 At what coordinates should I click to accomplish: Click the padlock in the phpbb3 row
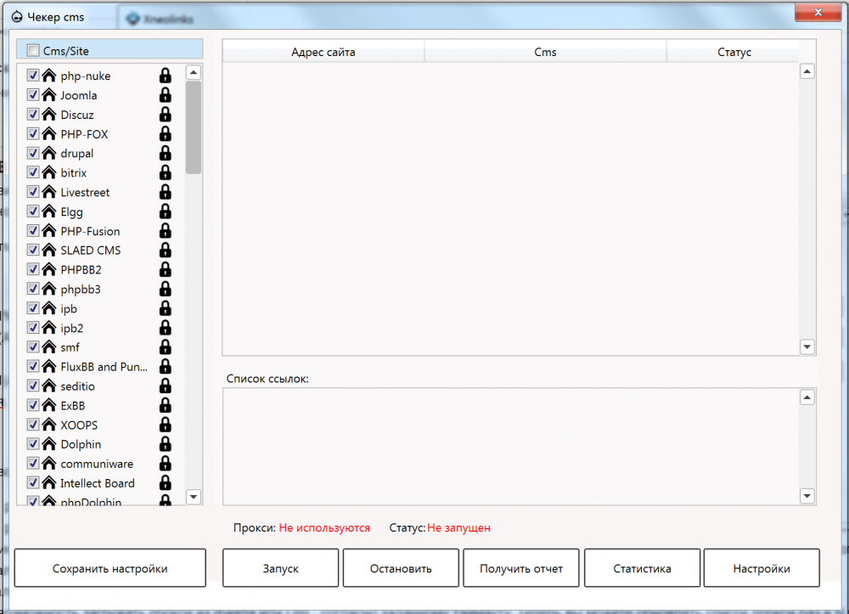tap(166, 289)
